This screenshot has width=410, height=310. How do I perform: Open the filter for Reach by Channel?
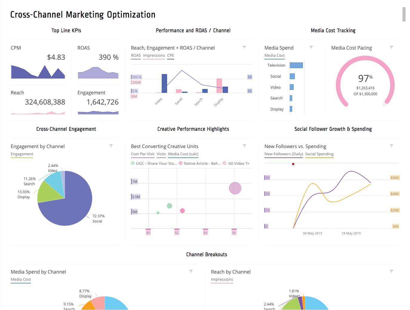coord(391,271)
